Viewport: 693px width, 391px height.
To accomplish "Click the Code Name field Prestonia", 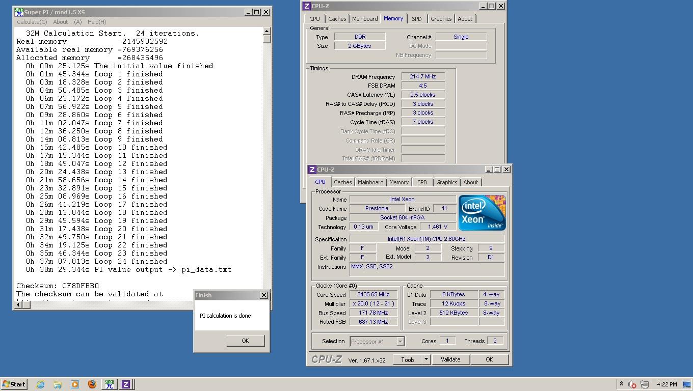I will tap(377, 208).
